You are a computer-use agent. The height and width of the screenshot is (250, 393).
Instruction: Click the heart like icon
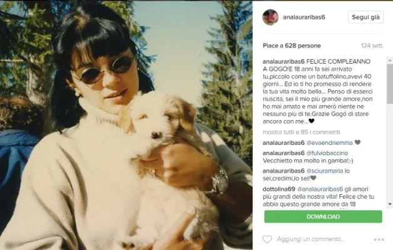[267, 239]
